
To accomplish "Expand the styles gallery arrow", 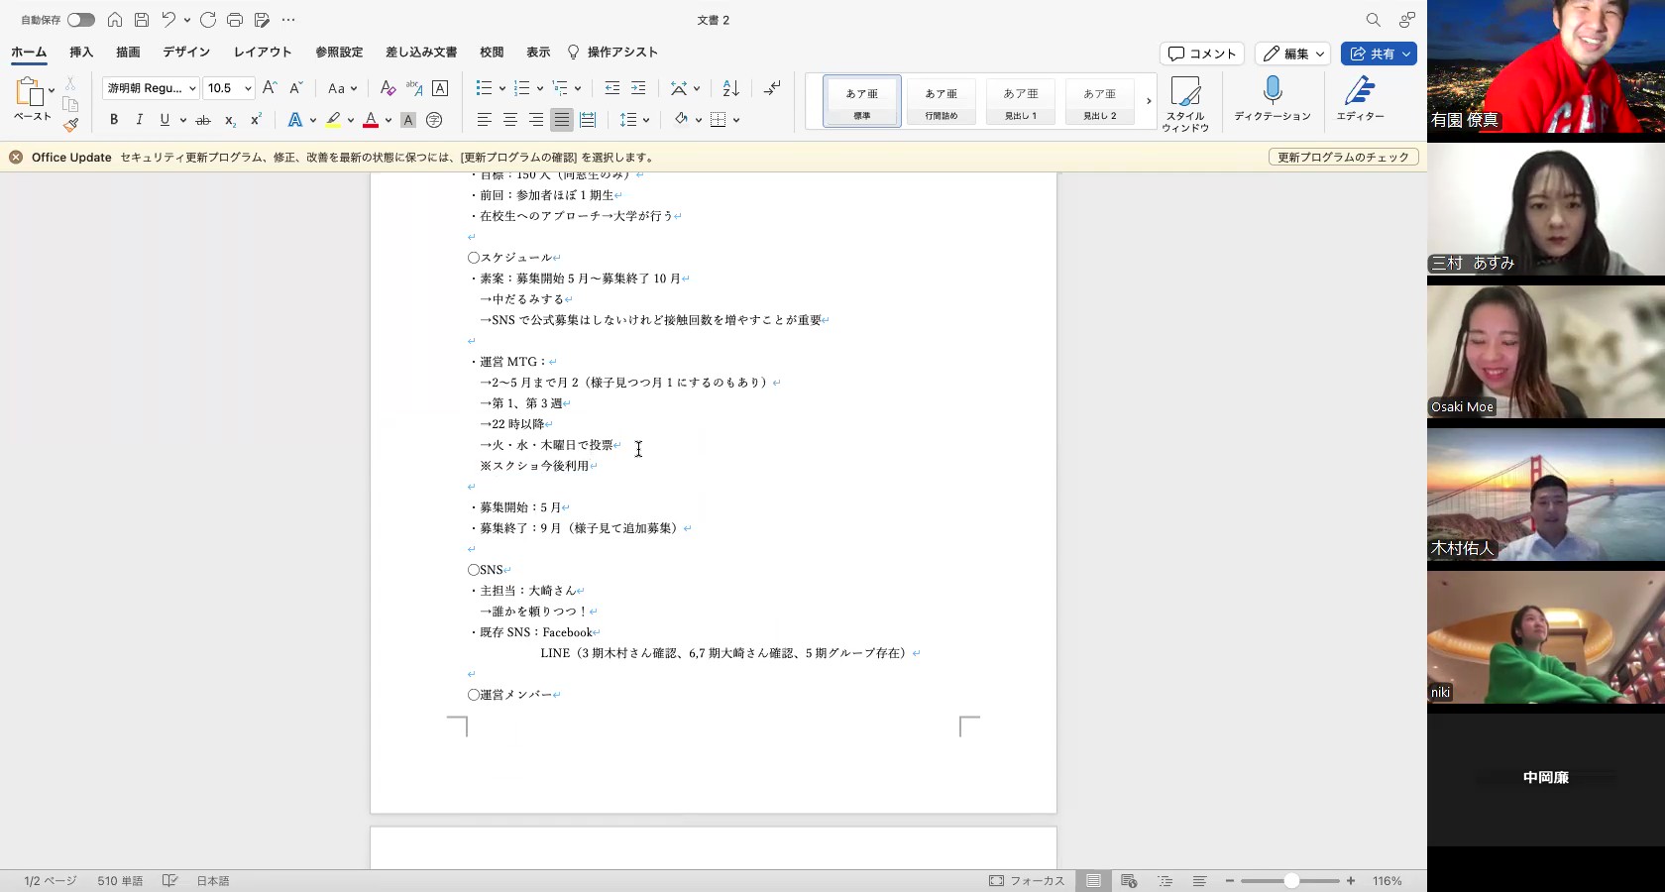I will (x=1149, y=101).
